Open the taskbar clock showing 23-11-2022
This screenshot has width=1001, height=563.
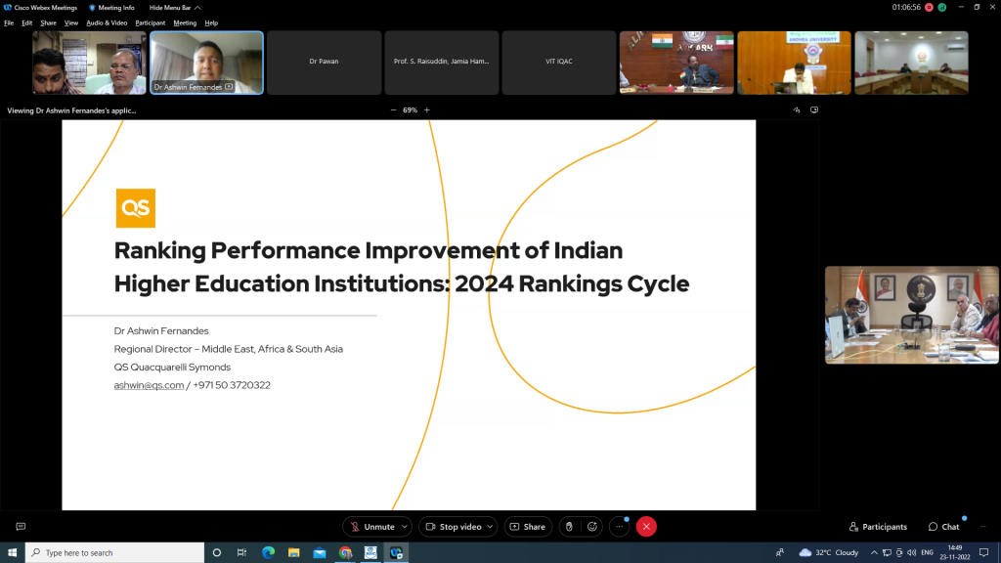point(955,553)
